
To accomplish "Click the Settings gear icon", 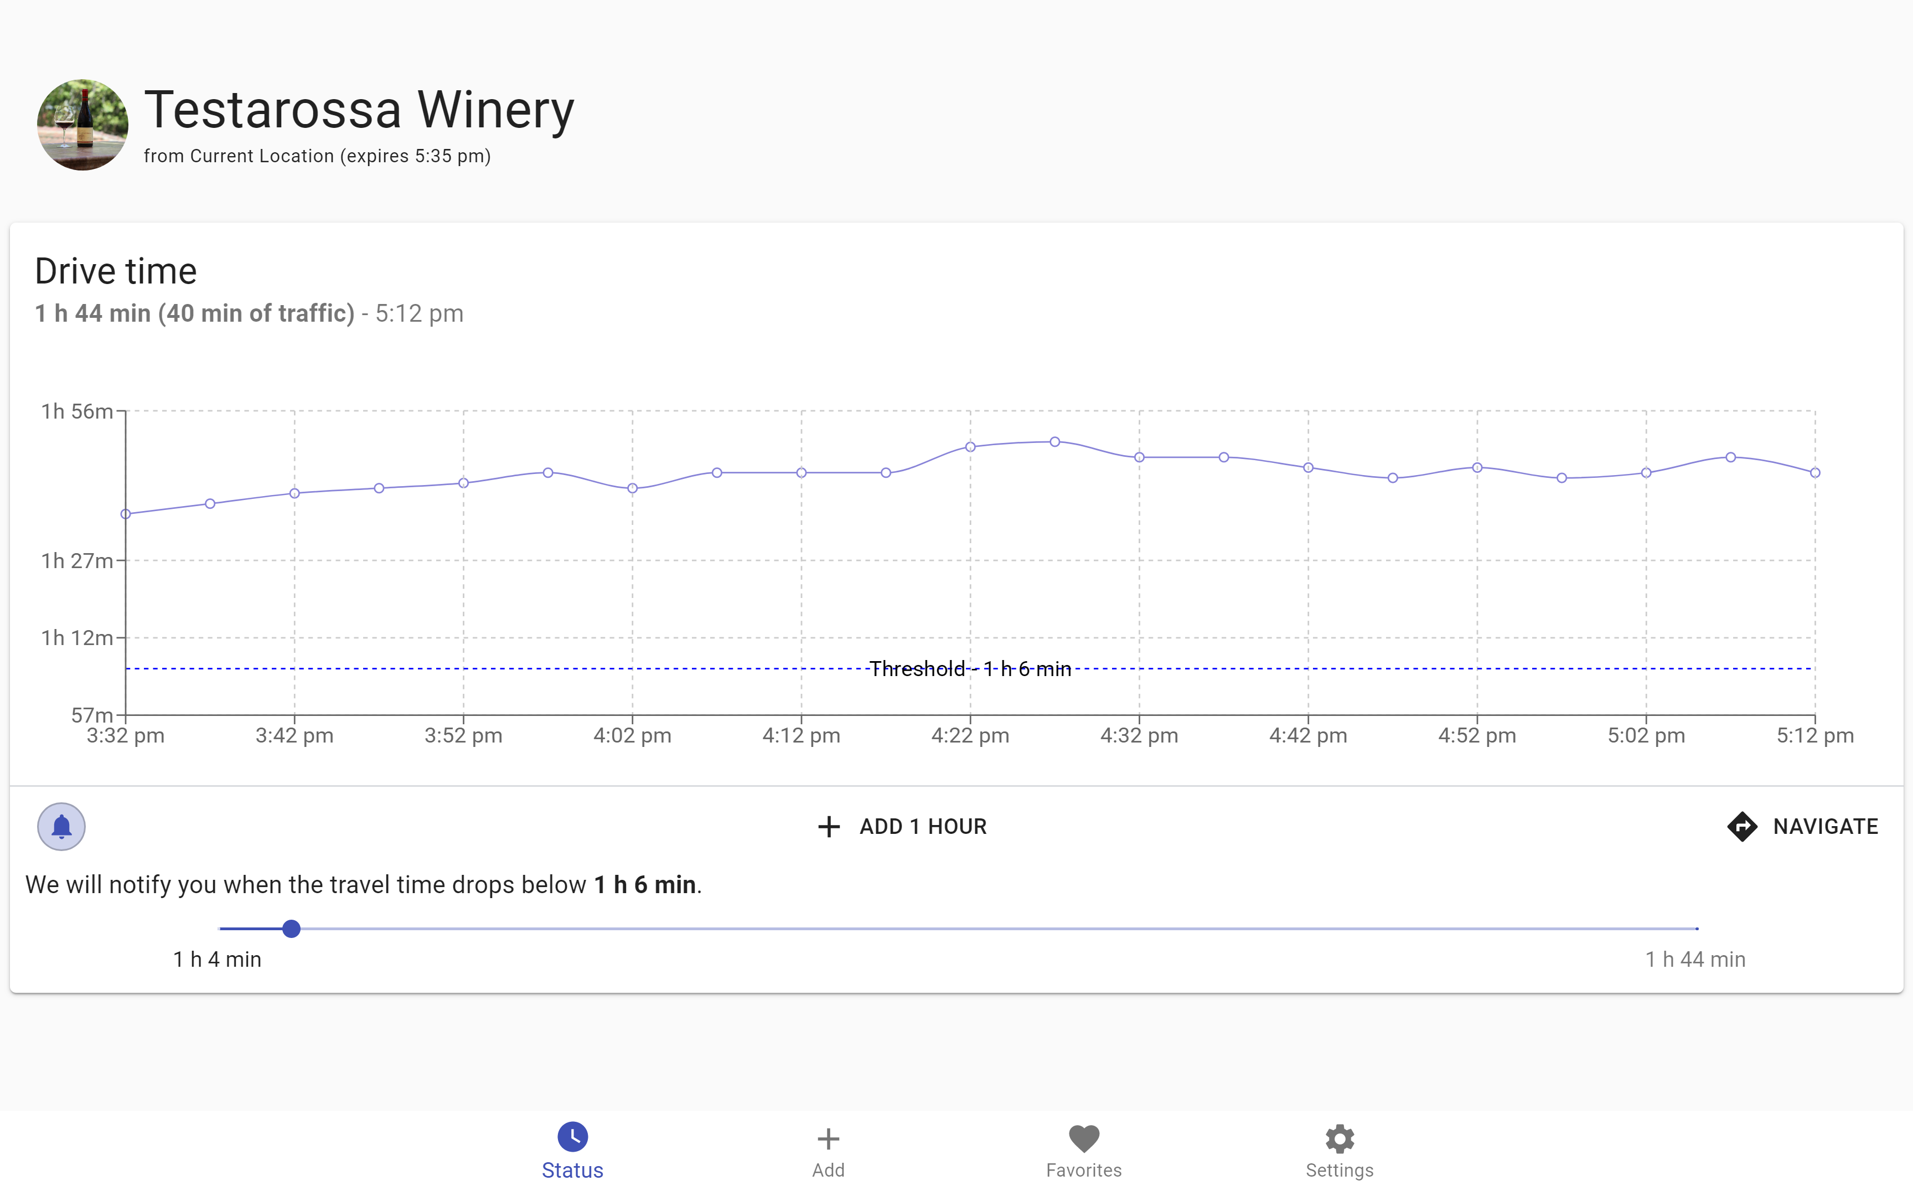I will [x=1340, y=1139].
